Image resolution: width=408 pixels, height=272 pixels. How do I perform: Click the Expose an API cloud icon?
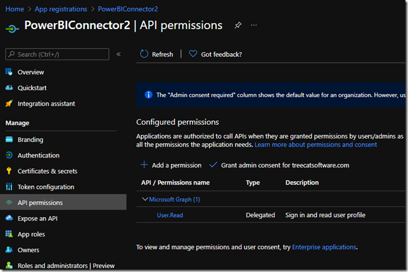(x=9, y=218)
